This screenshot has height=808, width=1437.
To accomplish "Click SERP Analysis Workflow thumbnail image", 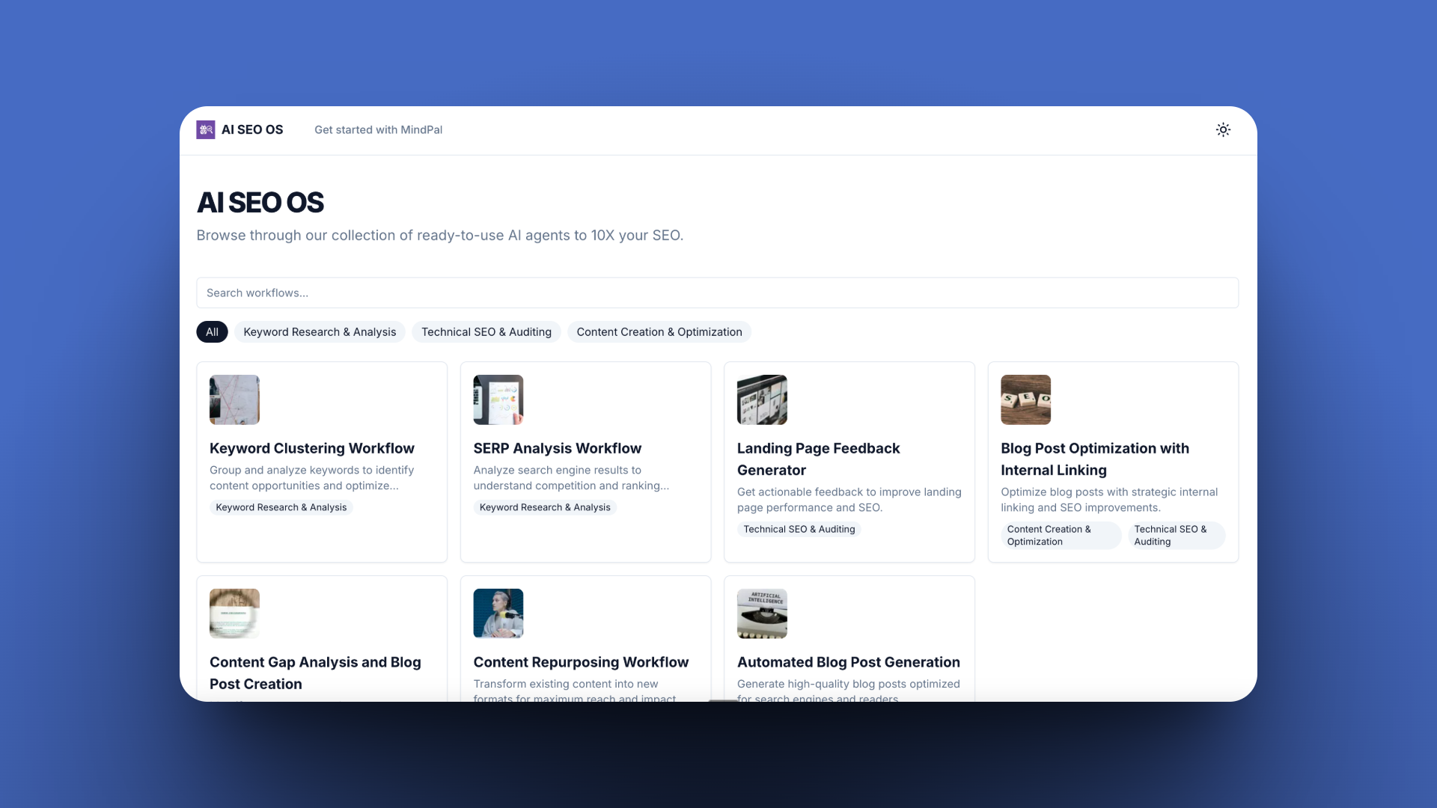I will pyautogui.click(x=498, y=400).
